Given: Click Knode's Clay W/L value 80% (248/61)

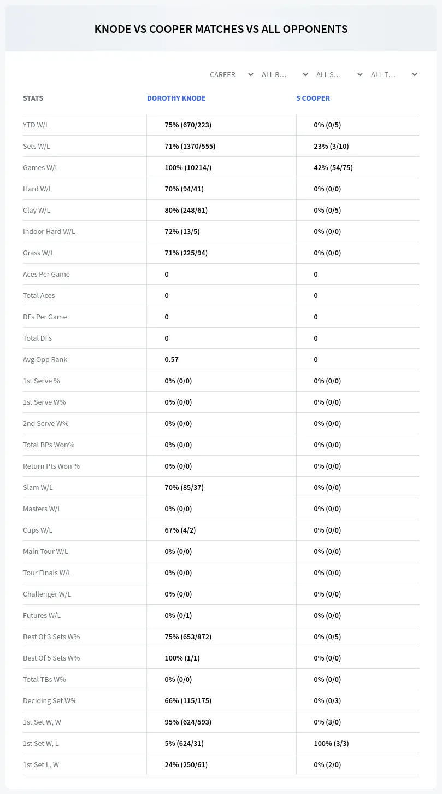Looking at the screenshot, I should point(186,211).
